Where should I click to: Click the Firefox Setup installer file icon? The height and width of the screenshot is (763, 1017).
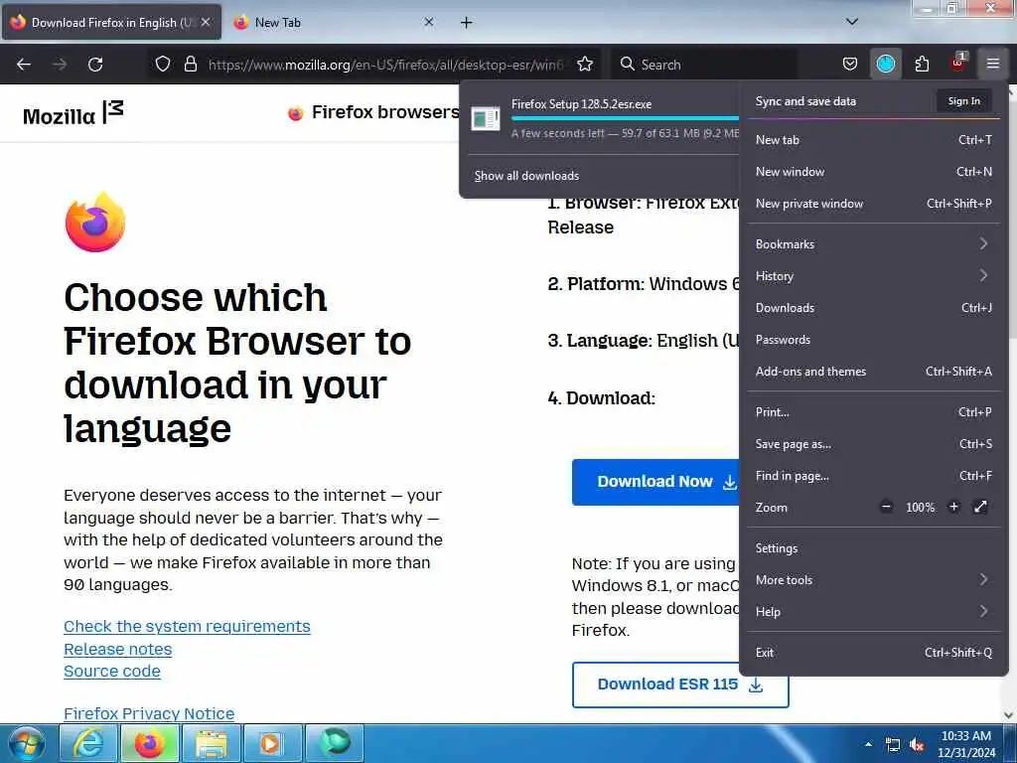(486, 119)
